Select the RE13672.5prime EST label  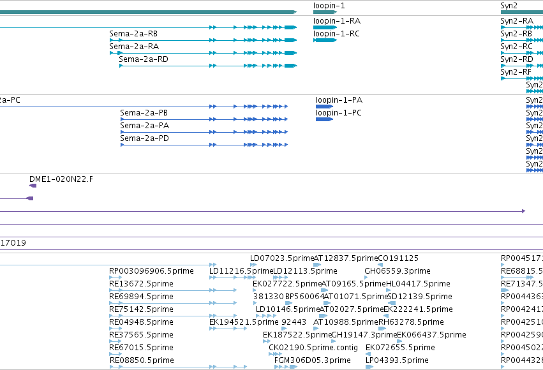point(141,284)
